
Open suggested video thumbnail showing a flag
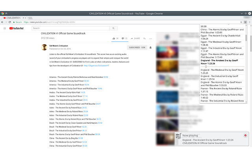[x=167, y=80]
